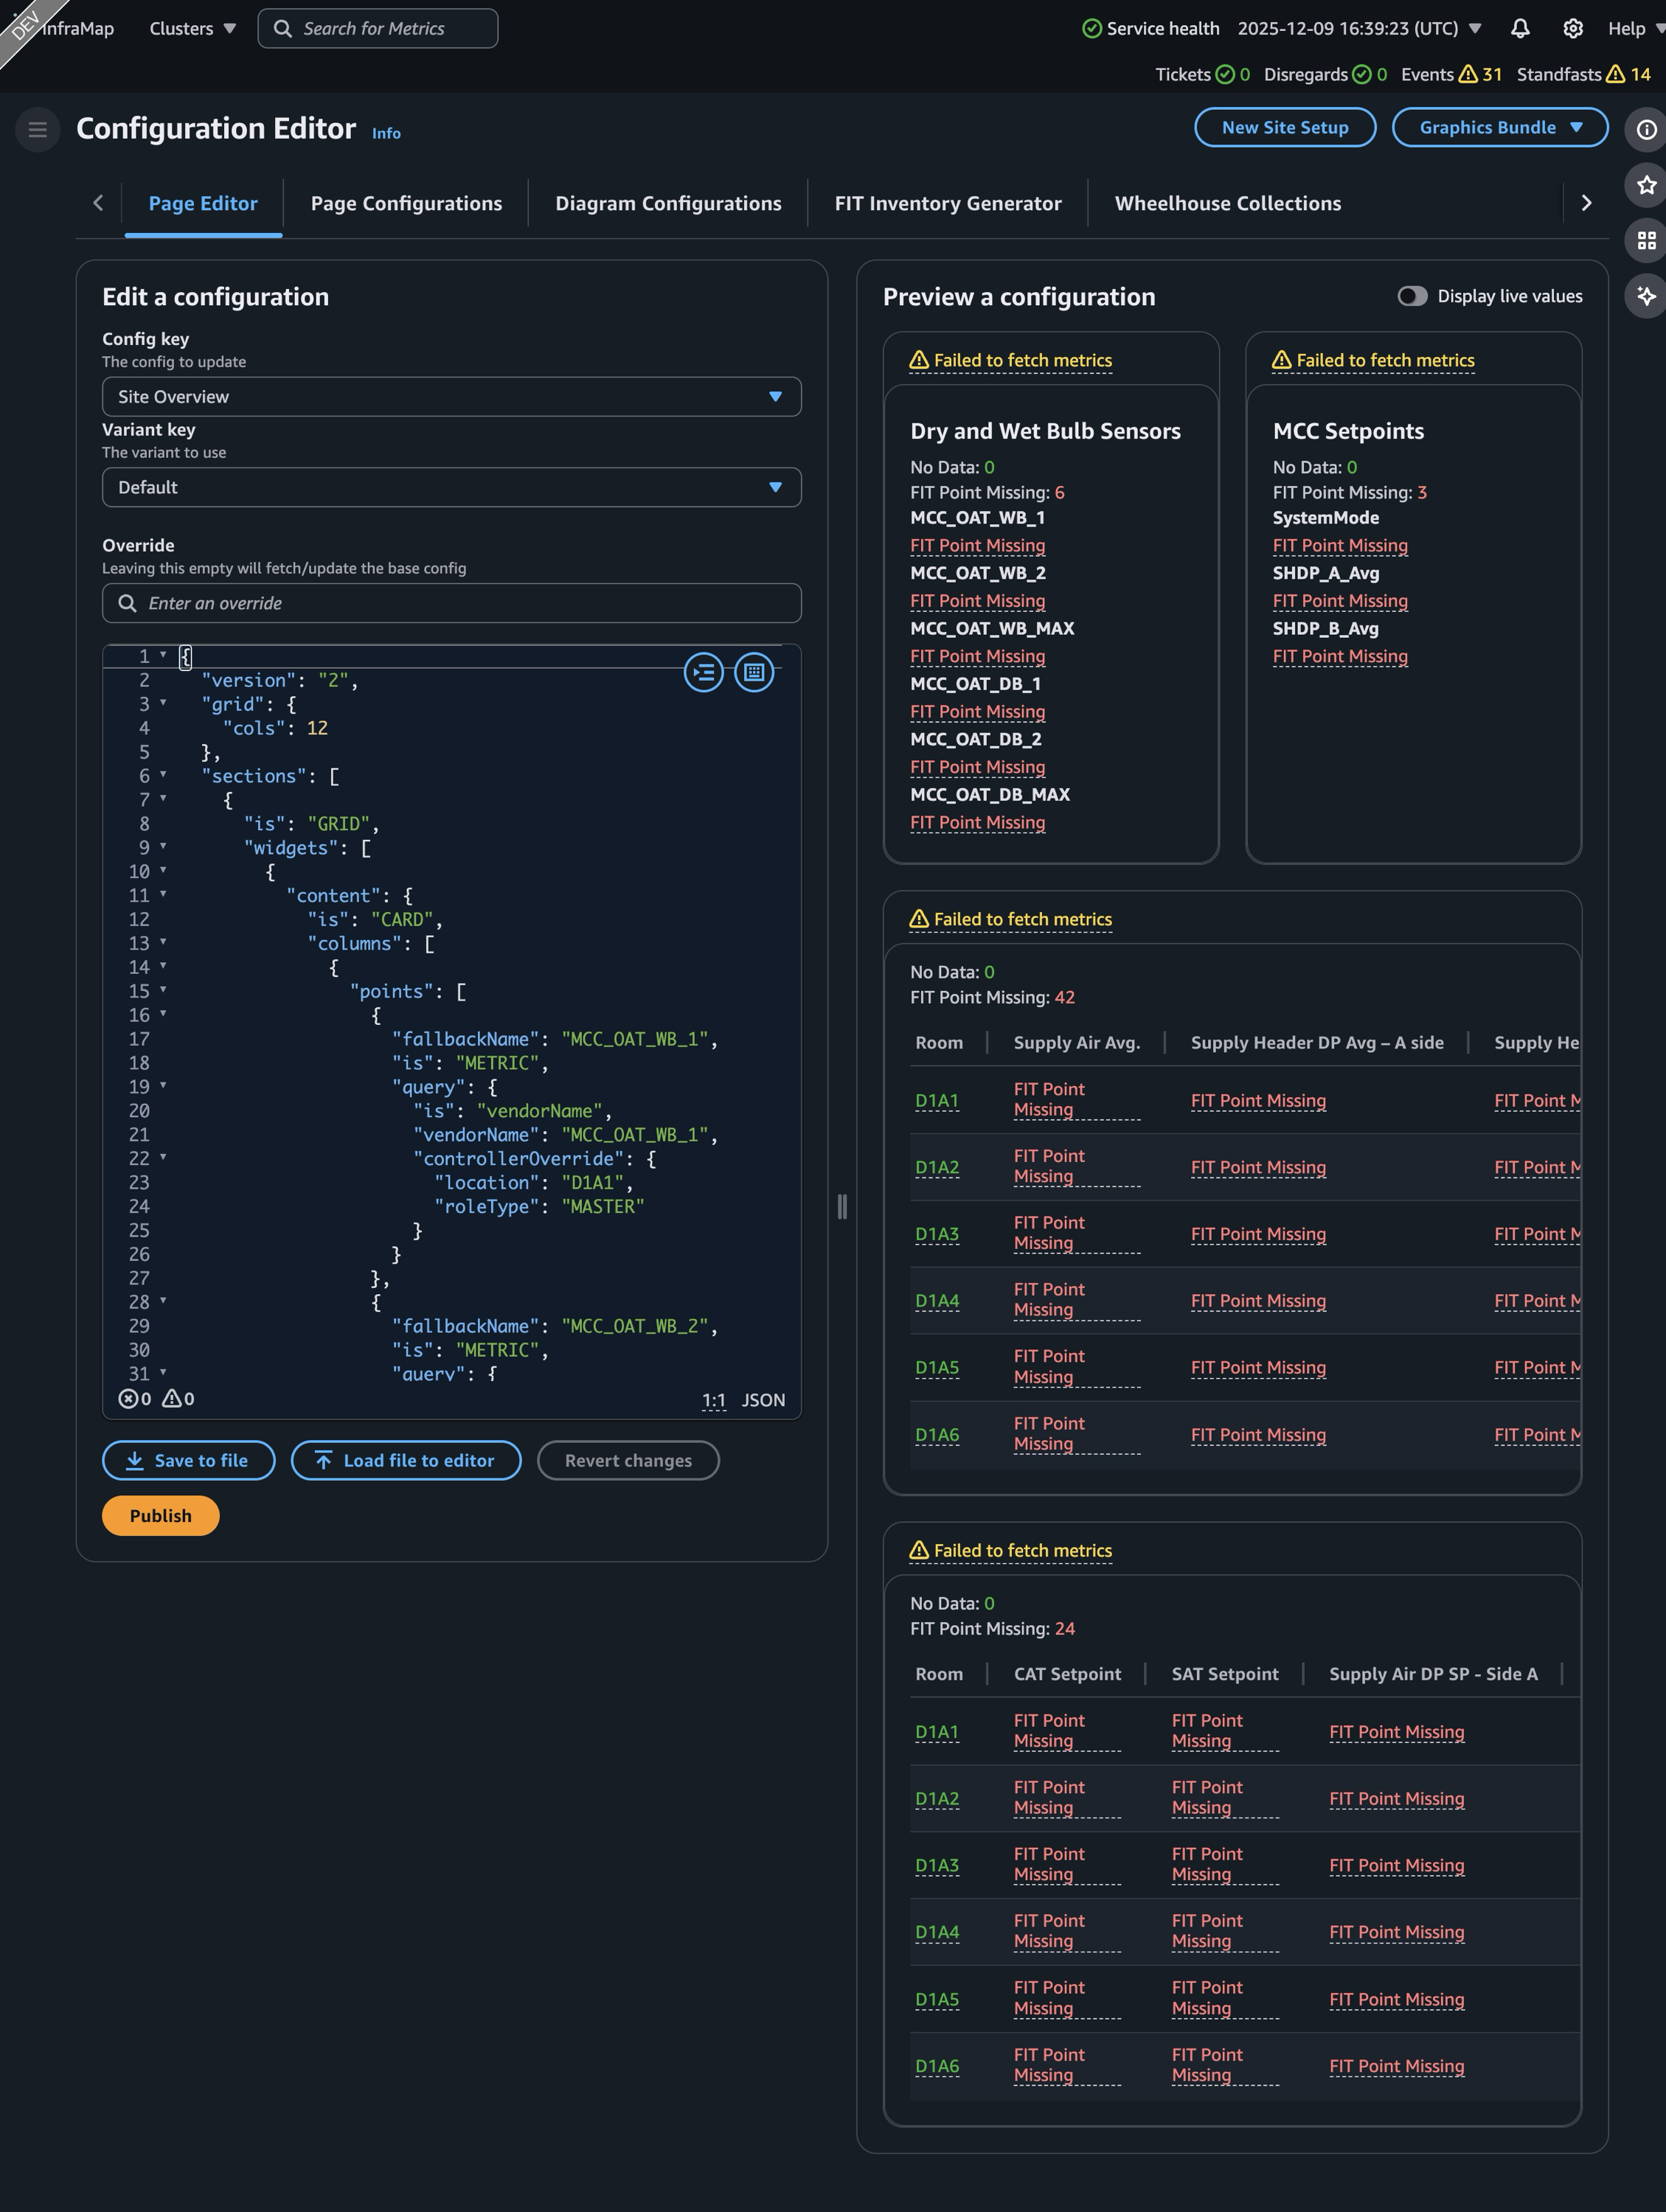1666x2212 pixels.
Task: Focus the Search for Metrics field
Action: pos(378,28)
